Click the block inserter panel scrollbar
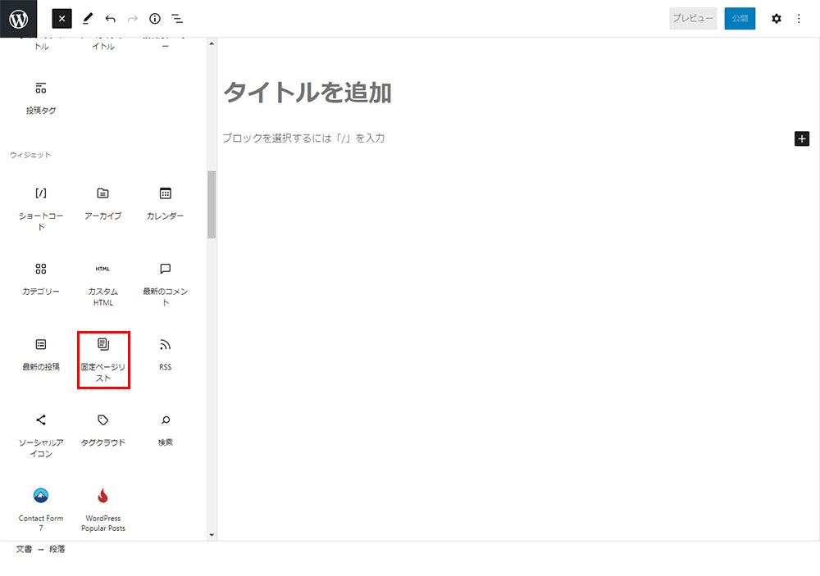Image resolution: width=820 pixels, height=576 pixels. tap(212, 205)
